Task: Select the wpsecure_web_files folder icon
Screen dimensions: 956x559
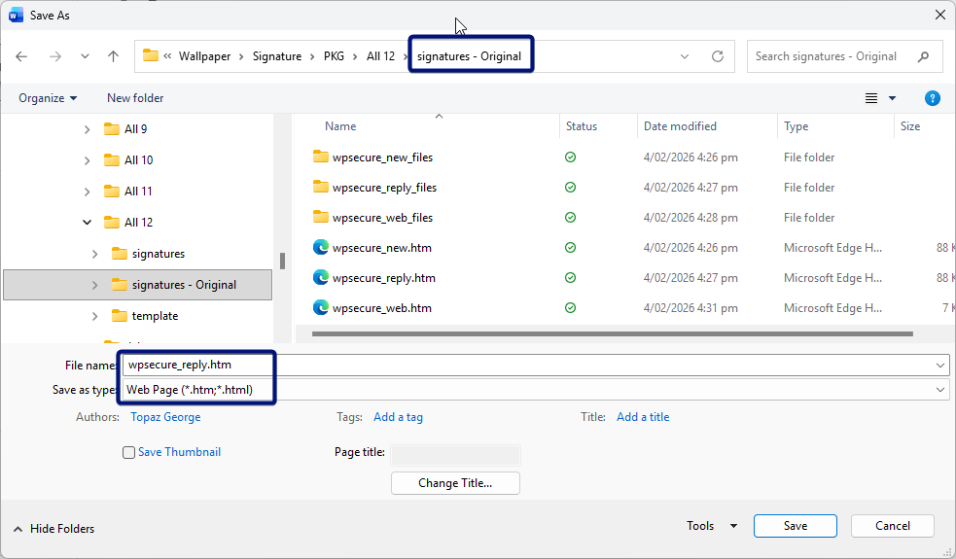Action: pyautogui.click(x=321, y=218)
